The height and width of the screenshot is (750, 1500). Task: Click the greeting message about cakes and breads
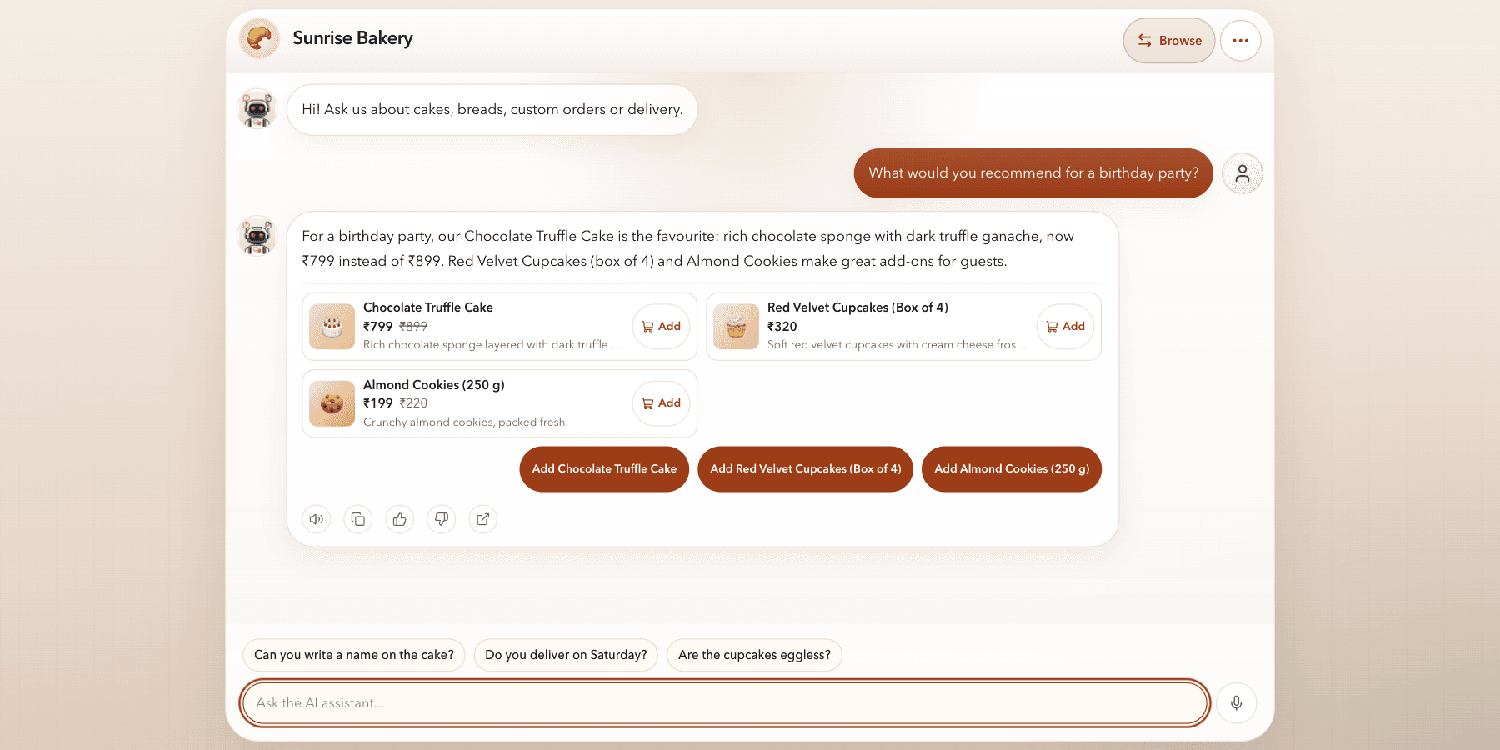point(492,109)
